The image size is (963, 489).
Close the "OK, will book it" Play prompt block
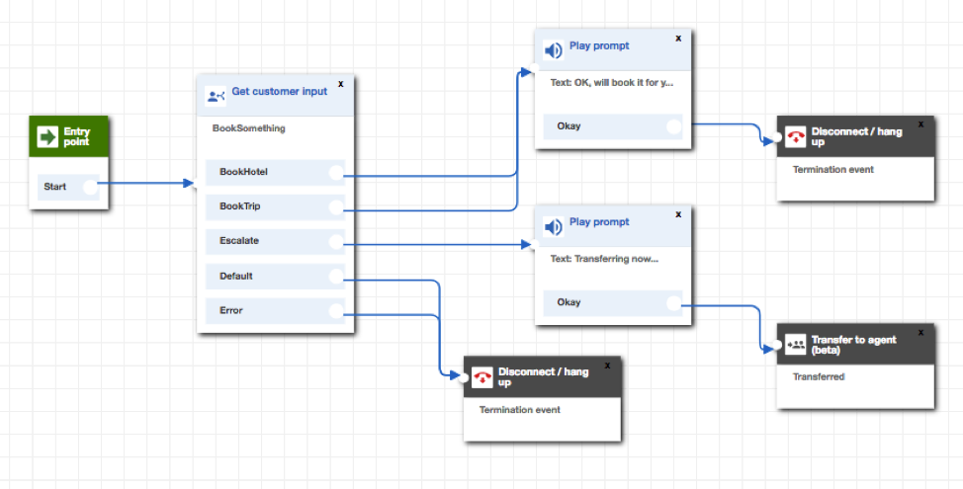(678, 39)
